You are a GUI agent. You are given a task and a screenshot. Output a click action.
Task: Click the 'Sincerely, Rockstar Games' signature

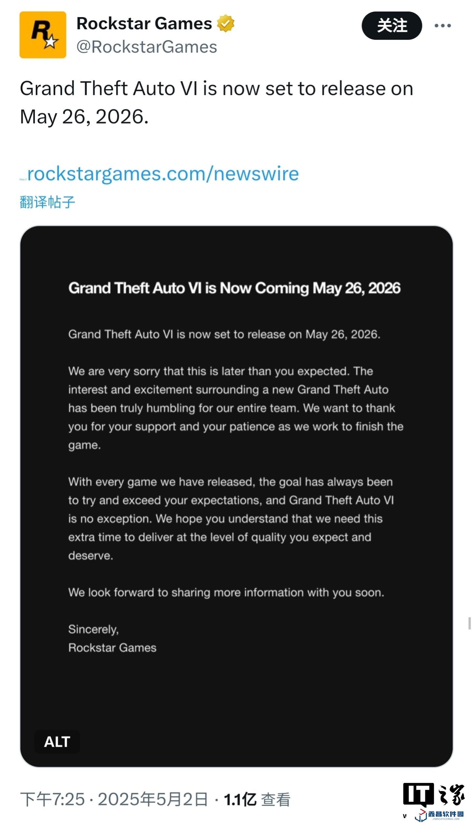coord(112,638)
